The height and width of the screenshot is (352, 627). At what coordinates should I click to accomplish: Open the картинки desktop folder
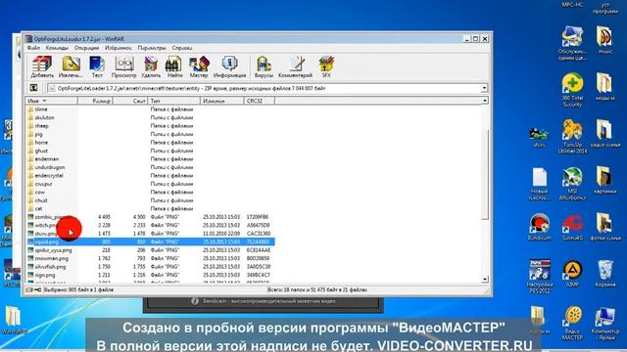[604, 180]
